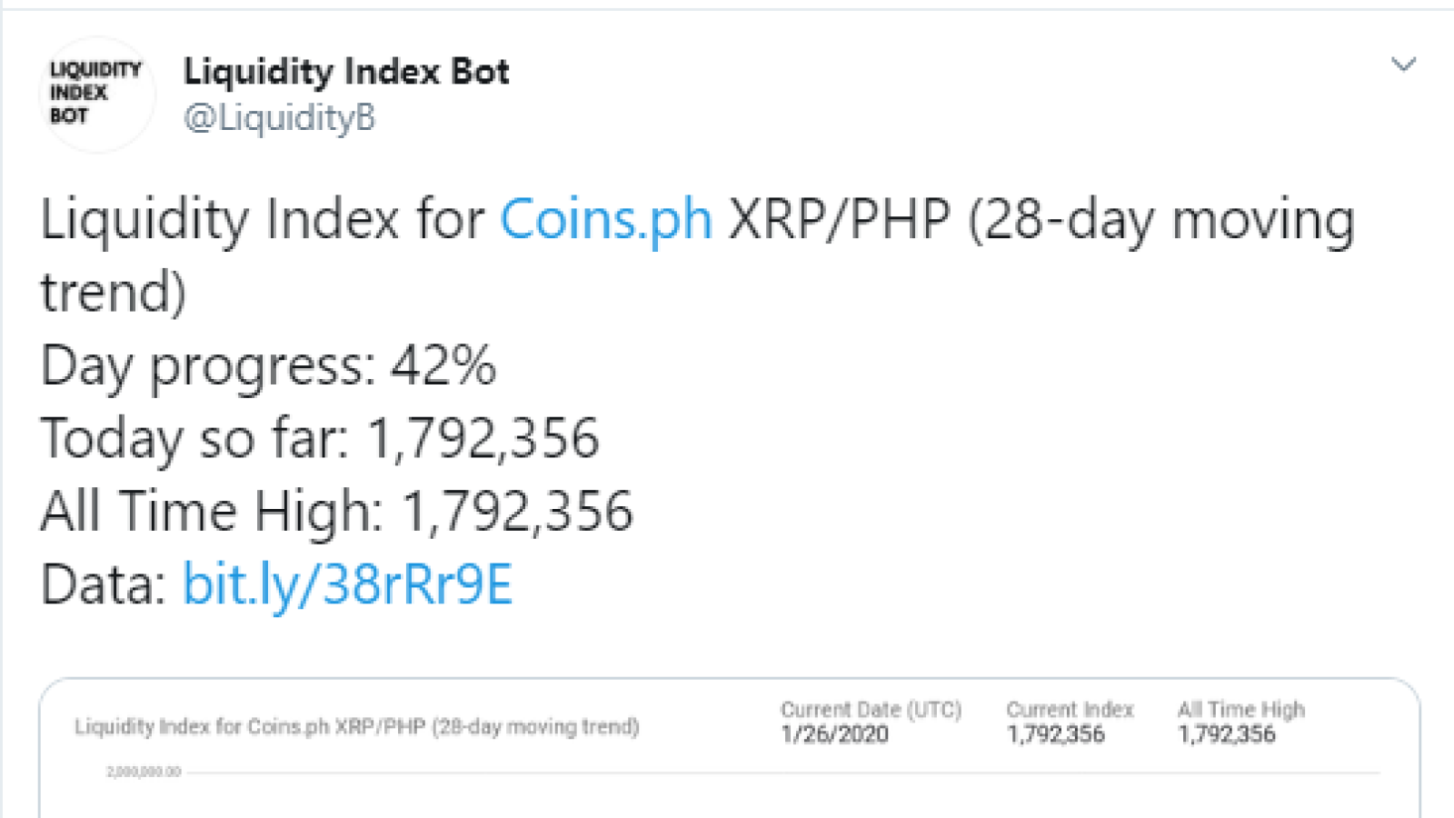Click the Liquidity Index Bot display name
The width and height of the screenshot is (1454, 818).
[x=346, y=72]
